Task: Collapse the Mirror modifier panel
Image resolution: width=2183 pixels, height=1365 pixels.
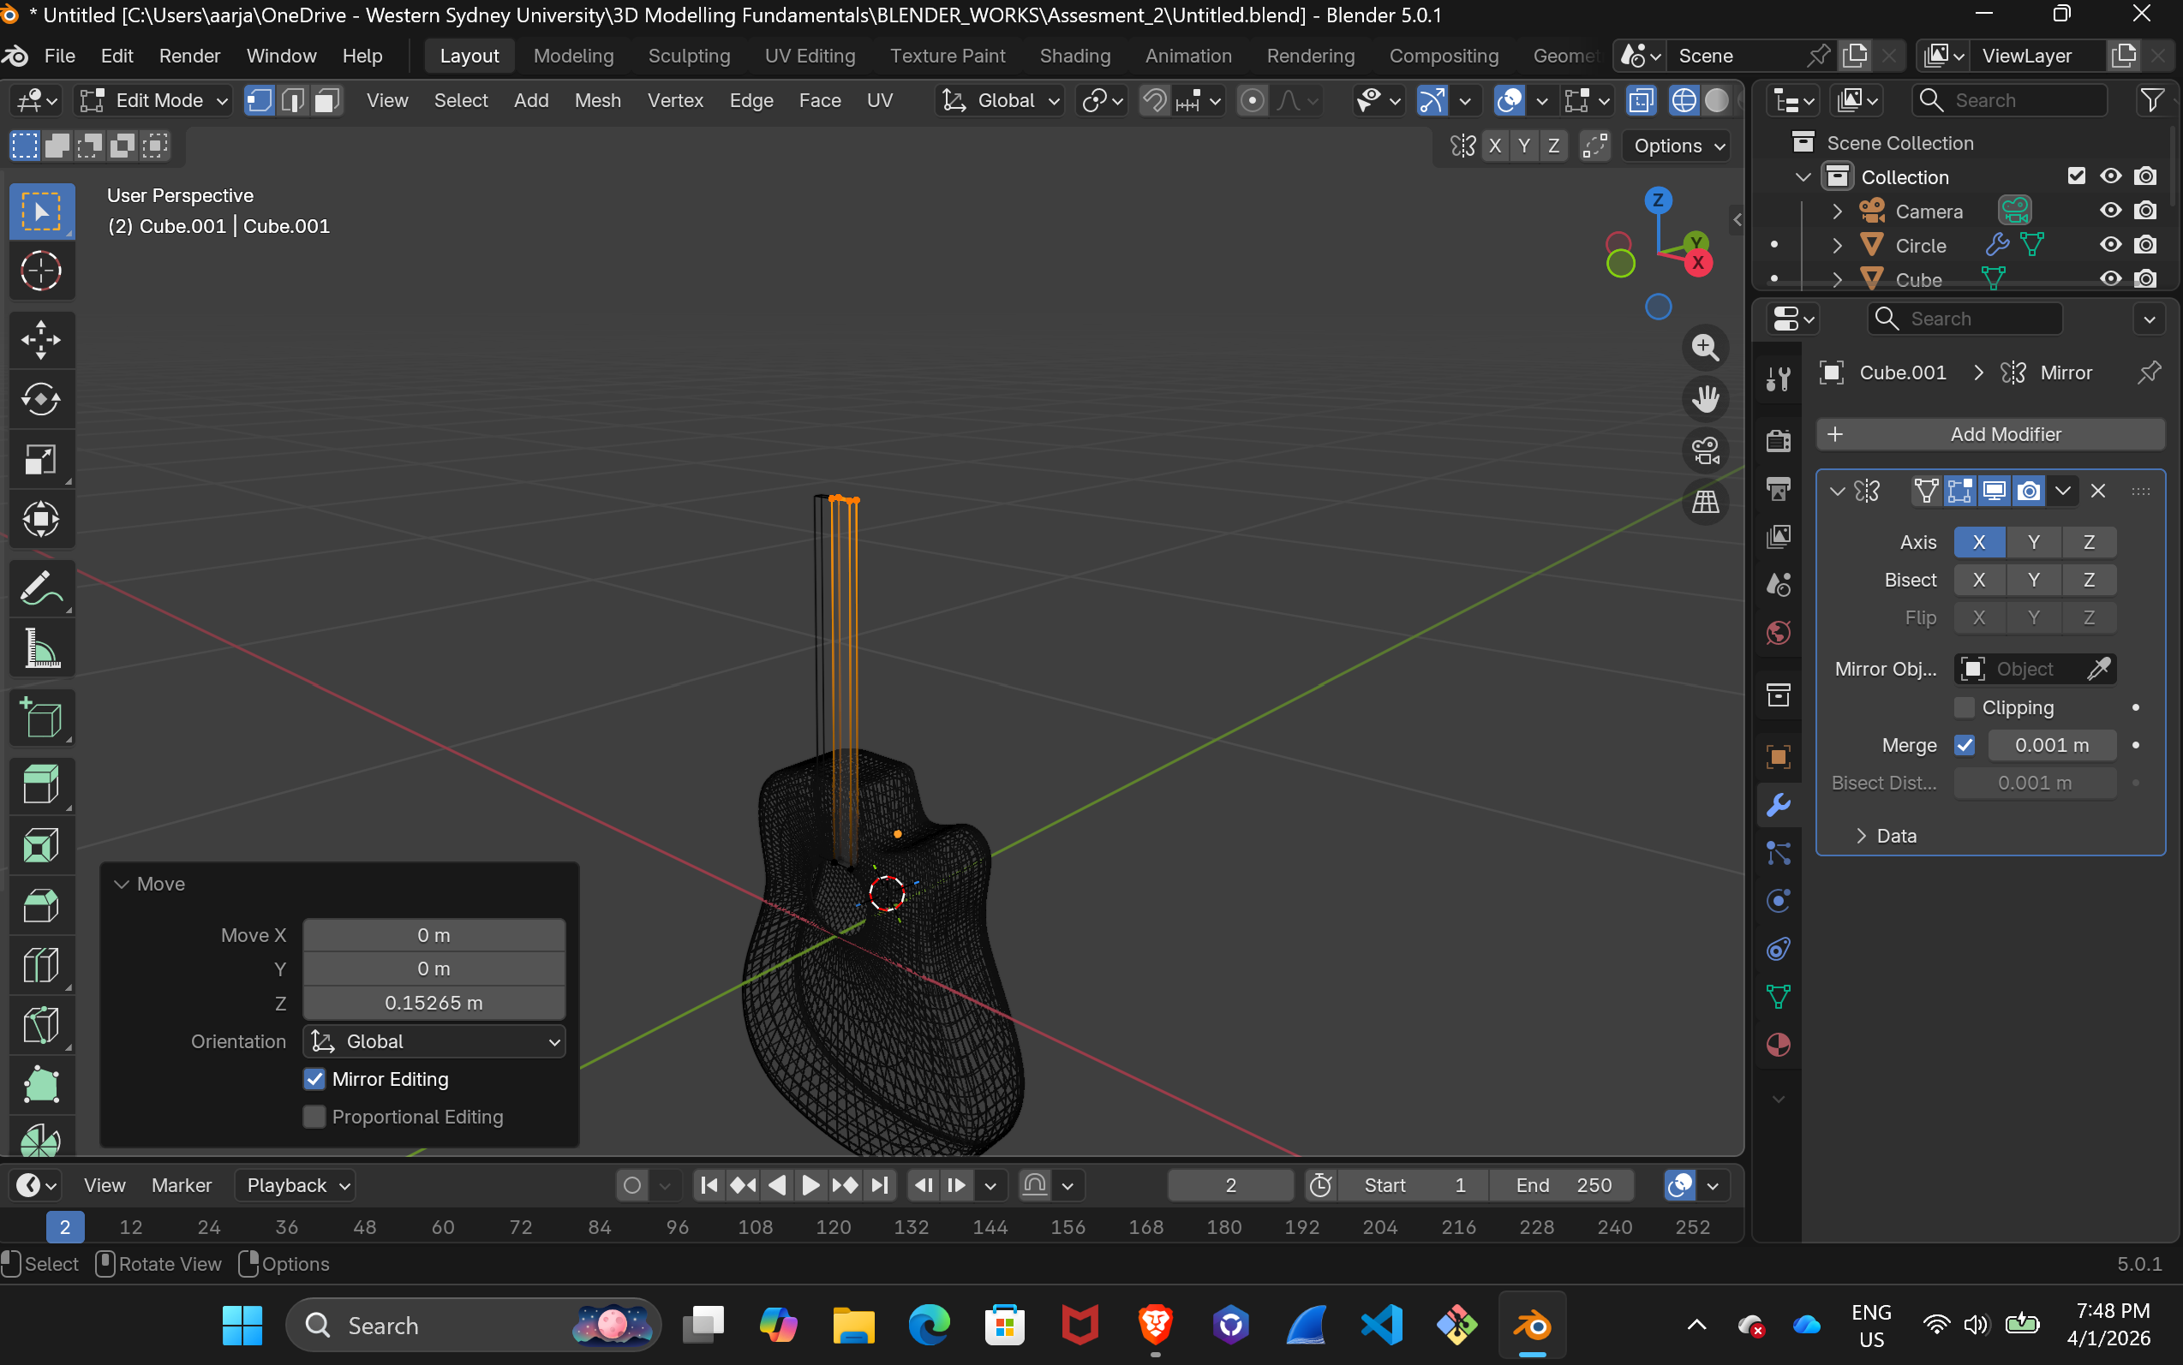Action: point(1836,492)
